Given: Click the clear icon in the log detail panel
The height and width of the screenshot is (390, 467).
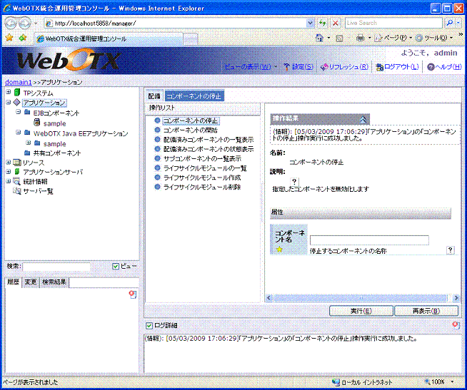Looking at the screenshot, I should point(456,325).
